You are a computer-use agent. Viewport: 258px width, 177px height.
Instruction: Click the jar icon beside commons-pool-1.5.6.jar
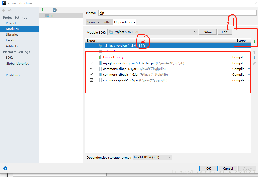[x=100, y=80]
